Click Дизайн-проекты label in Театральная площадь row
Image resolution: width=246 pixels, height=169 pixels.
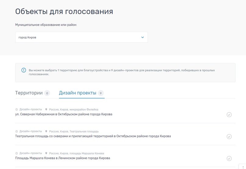(30, 131)
